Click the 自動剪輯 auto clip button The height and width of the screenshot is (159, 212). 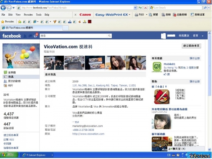180,15
